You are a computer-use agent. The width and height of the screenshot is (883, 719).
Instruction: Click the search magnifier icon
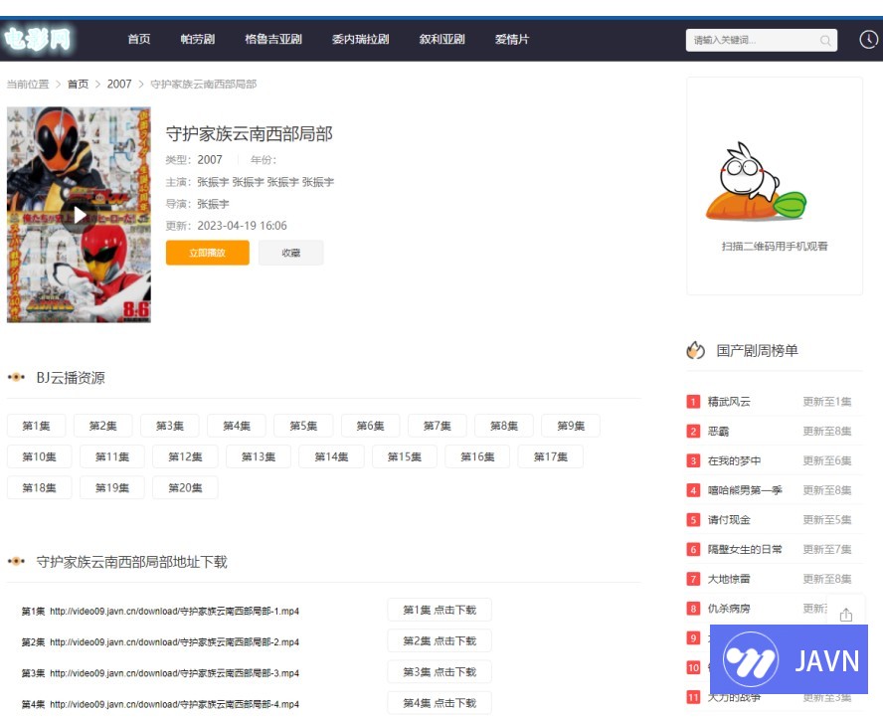(x=825, y=41)
